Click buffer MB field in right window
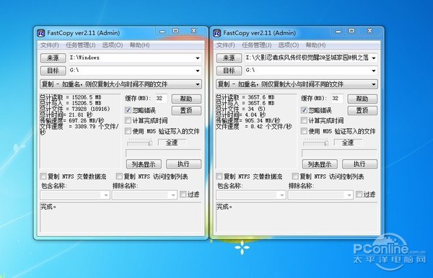Viewport: 433px width, 278px height. (337, 99)
